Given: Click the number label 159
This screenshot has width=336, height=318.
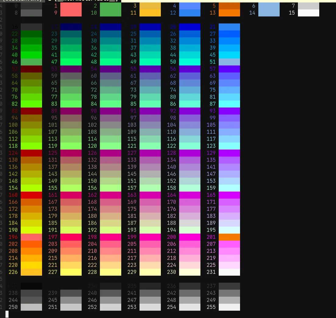Looking at the screenshot, I should (211, 188).
